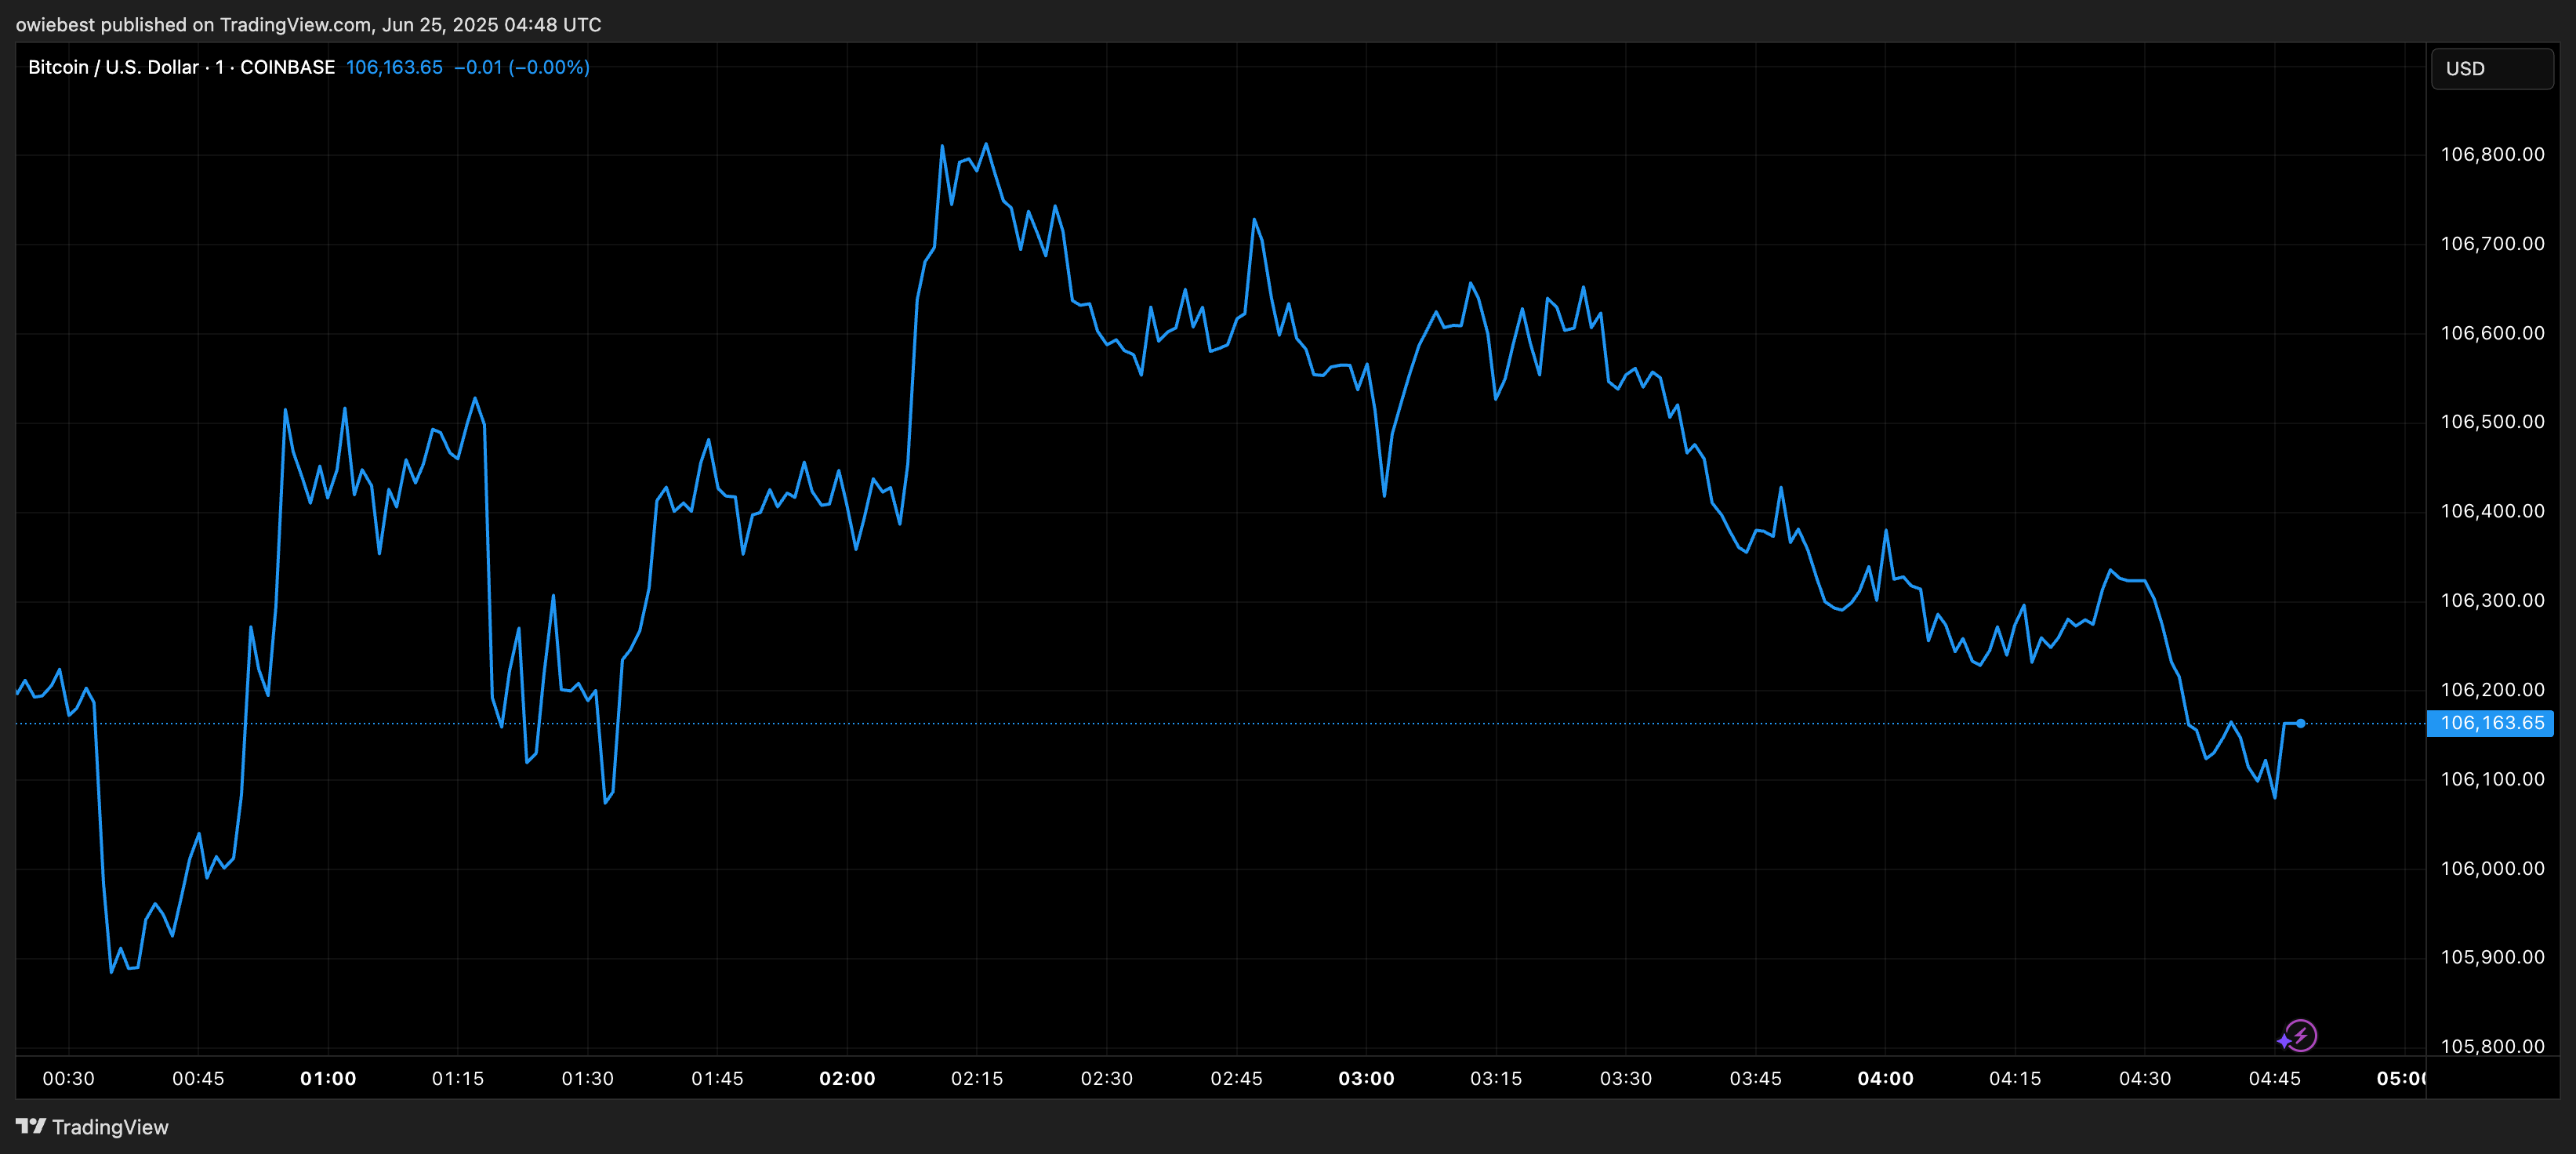Click the 04:45 time axis label
2576x1154 pixels.
[x=2274, y=1078]
